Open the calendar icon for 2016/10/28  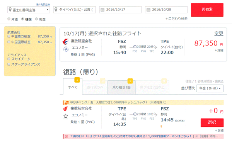(148, 10)
